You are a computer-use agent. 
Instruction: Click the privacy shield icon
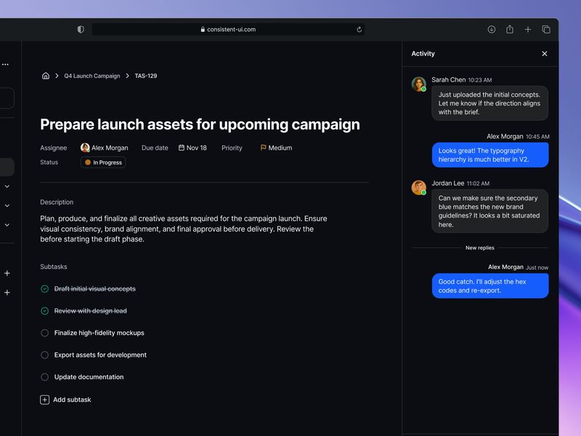[x=81, y=30]
